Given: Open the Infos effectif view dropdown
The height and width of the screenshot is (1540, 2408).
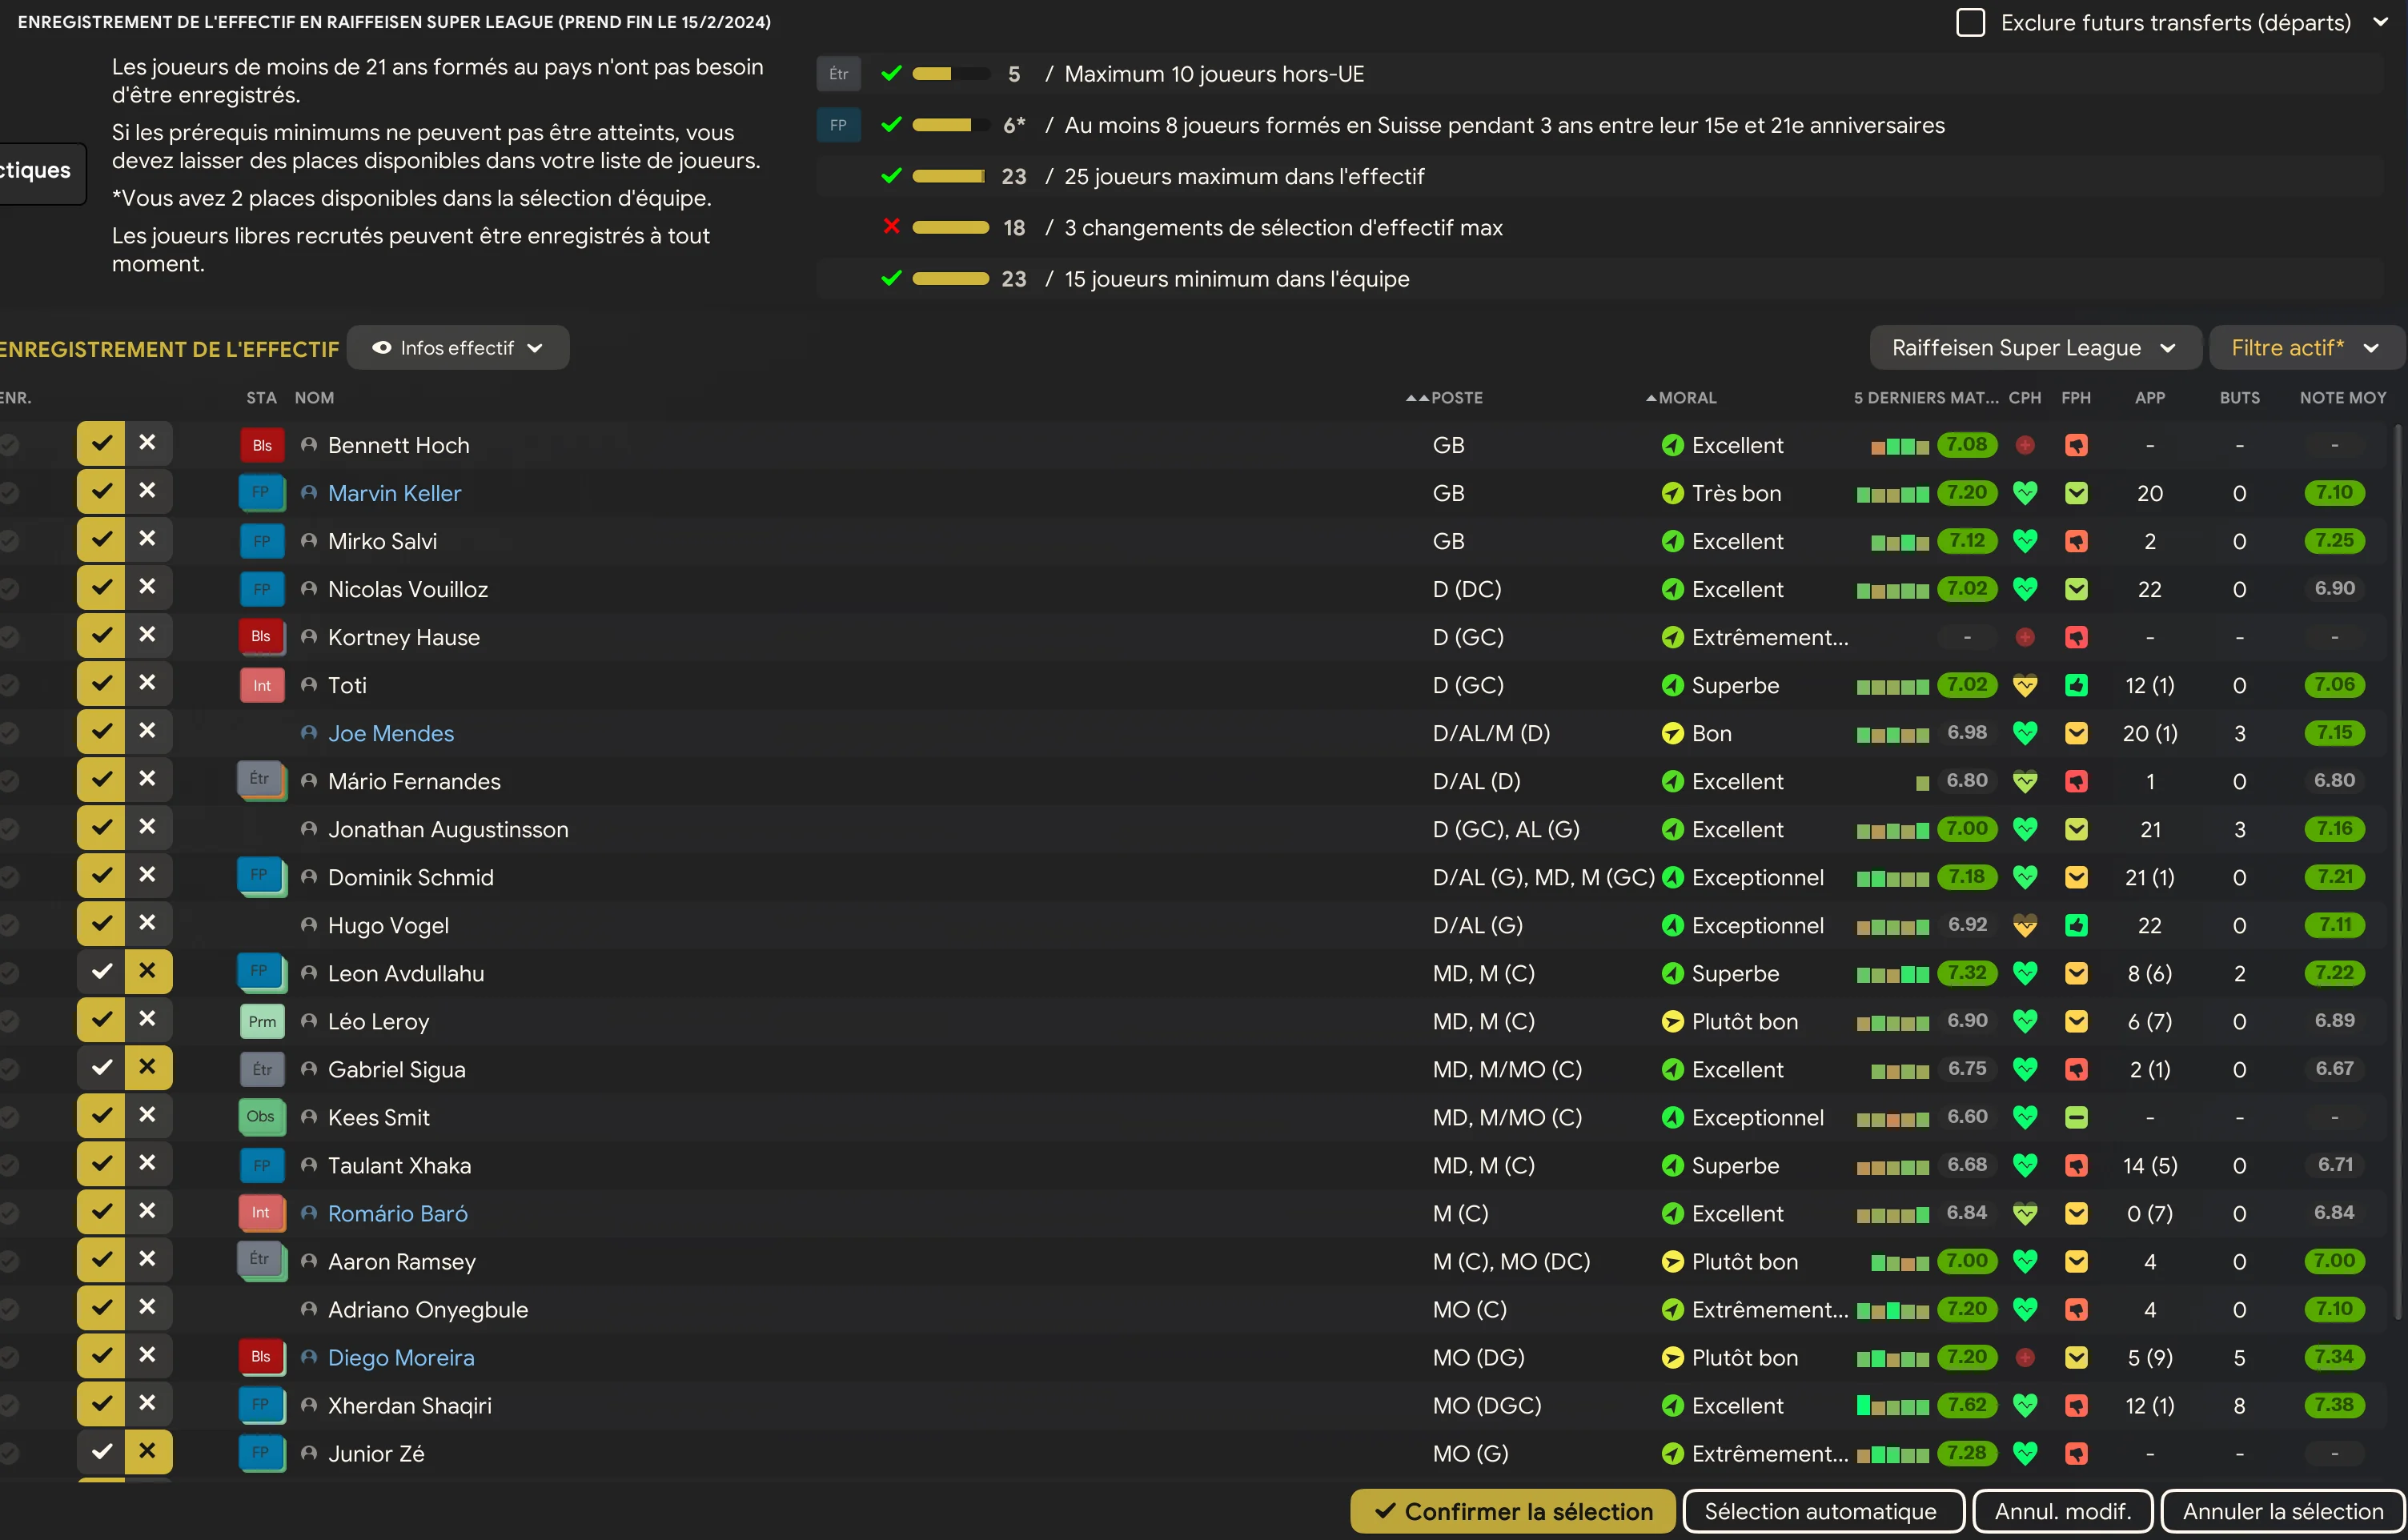Looking at the screenshot, I should [458, 348].
